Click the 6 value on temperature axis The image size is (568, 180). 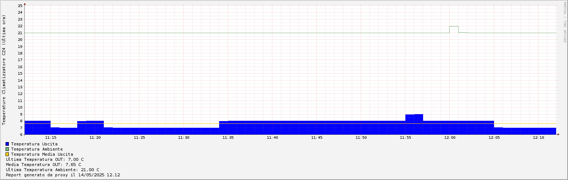[21, 134]
